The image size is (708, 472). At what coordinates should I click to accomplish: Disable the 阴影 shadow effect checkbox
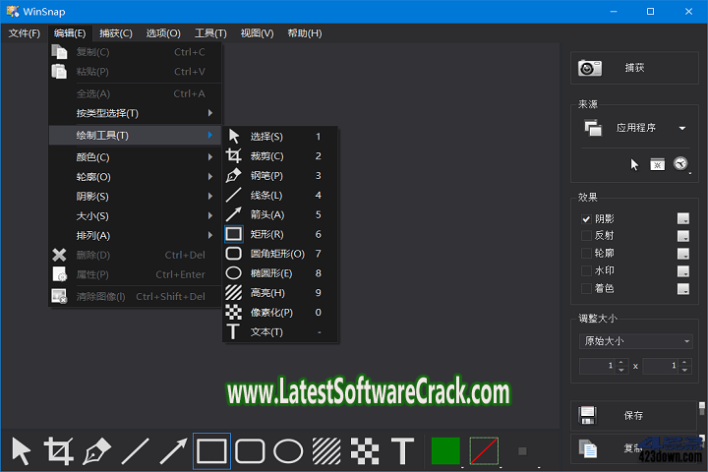point(587,219)
